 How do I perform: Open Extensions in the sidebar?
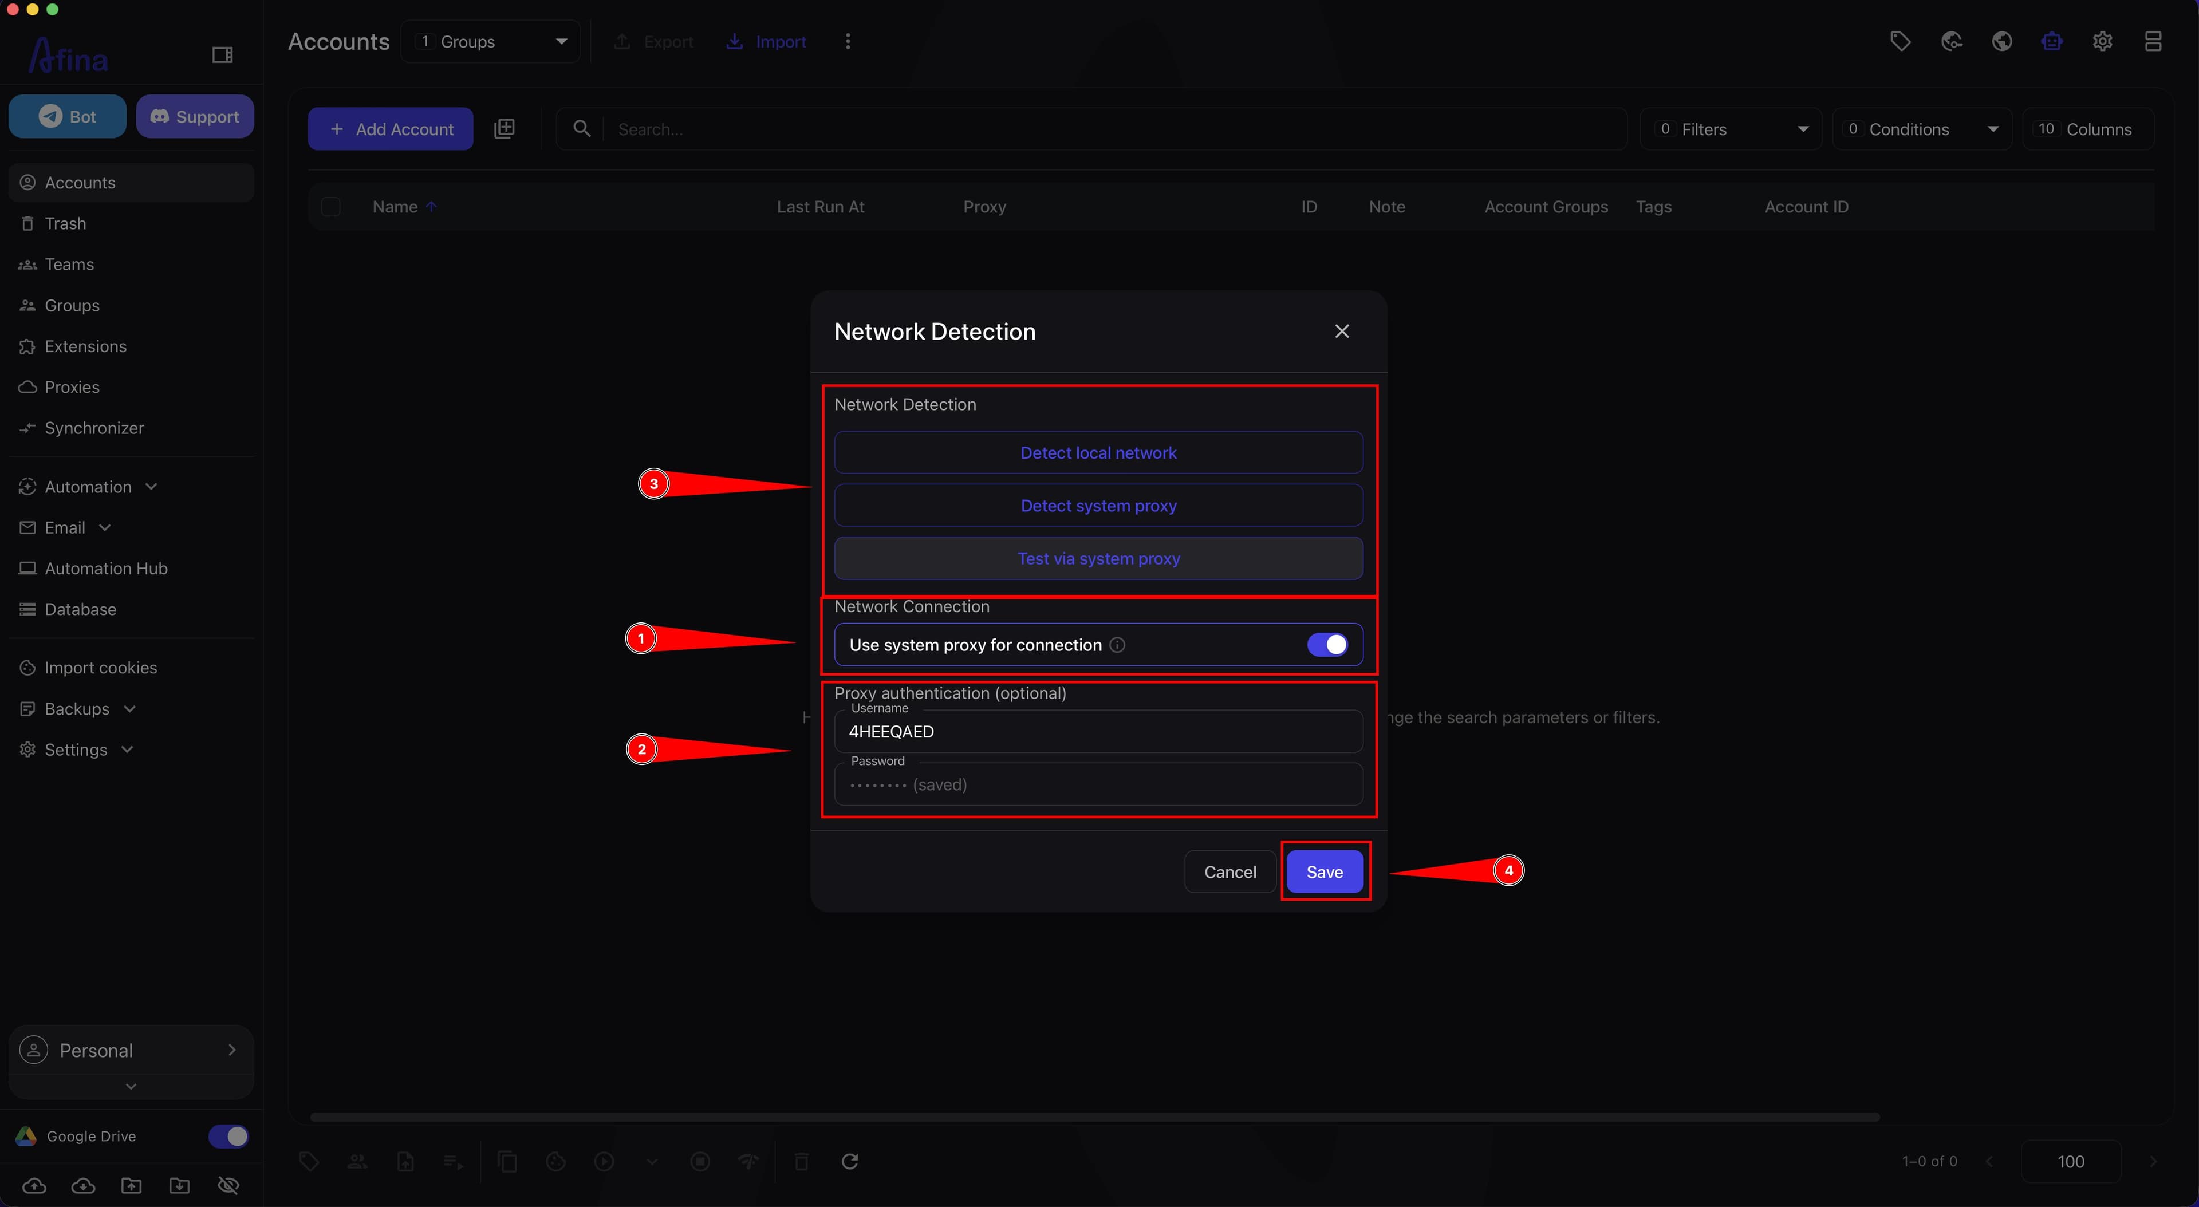(x=132, y=346)
